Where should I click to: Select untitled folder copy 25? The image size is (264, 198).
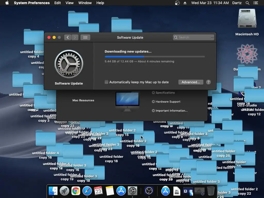223,153
